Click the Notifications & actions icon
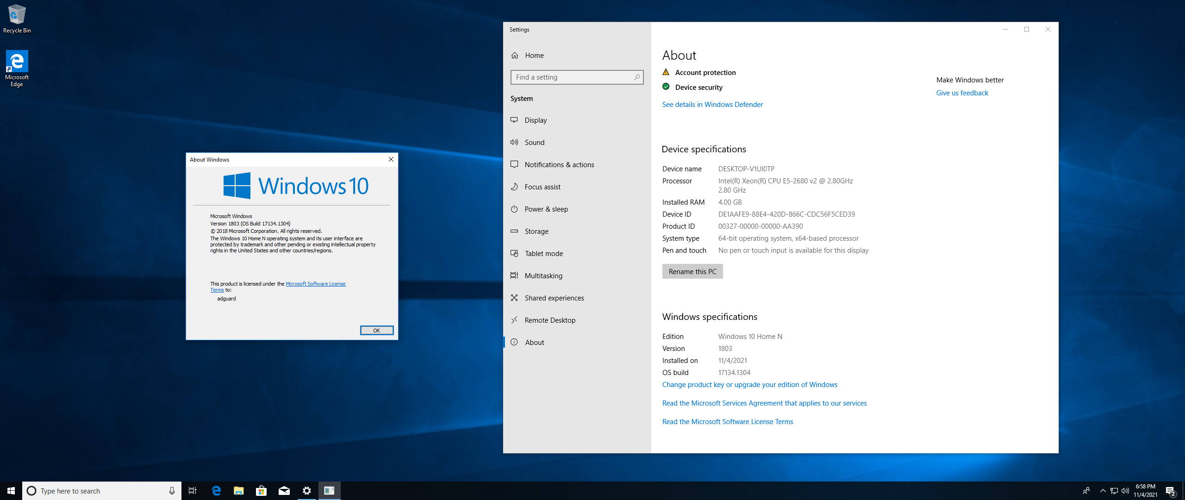The image size is (1185, 500). tap(514, 164)
